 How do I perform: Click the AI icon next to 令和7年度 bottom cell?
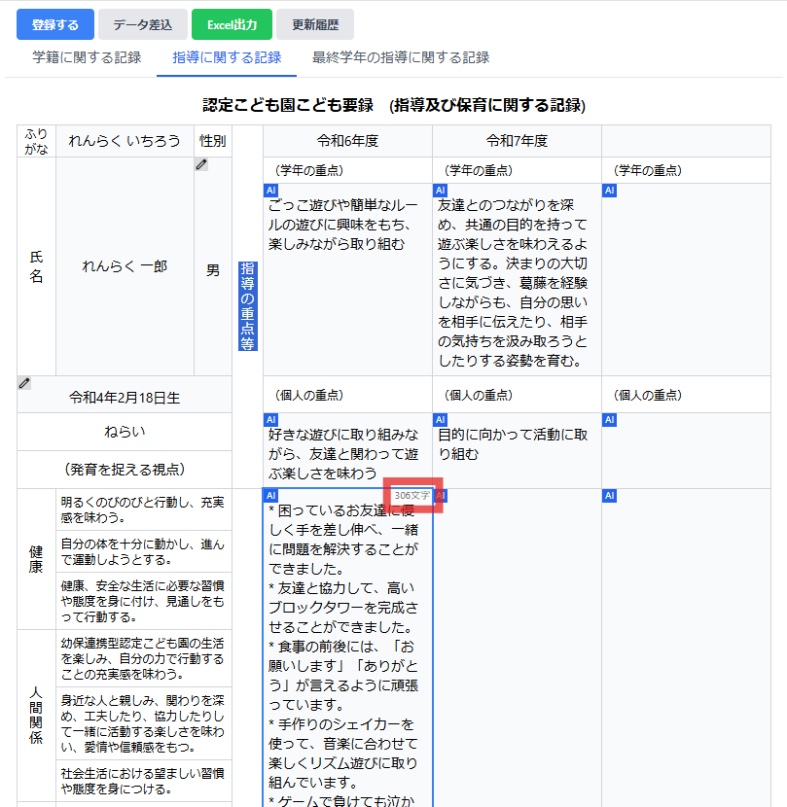pyautogui.click(x=440, y=495)
